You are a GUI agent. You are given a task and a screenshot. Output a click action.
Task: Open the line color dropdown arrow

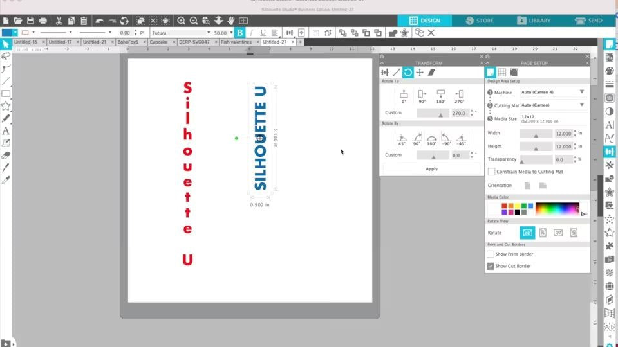[33, 33]
